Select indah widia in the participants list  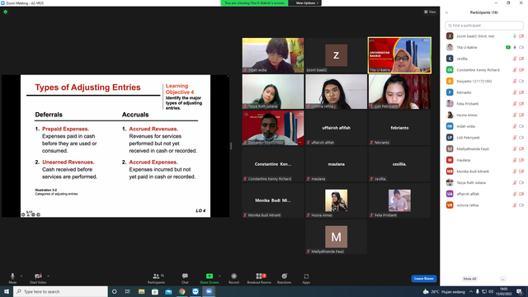point(484,126)
